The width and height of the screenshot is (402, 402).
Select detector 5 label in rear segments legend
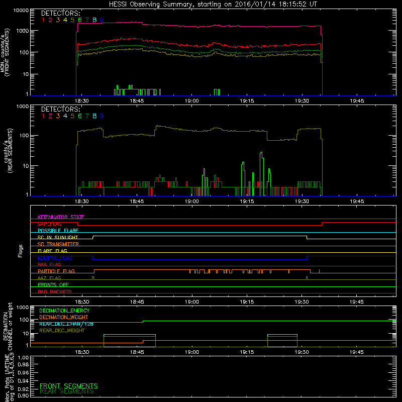pyautogui.click(x=72, y=116)
